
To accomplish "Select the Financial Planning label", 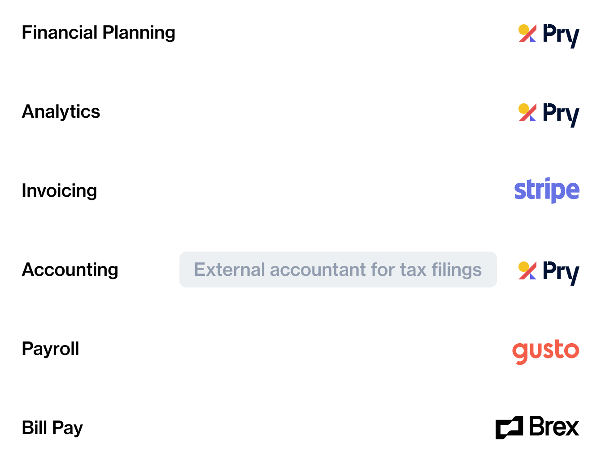I will (98, 33).
